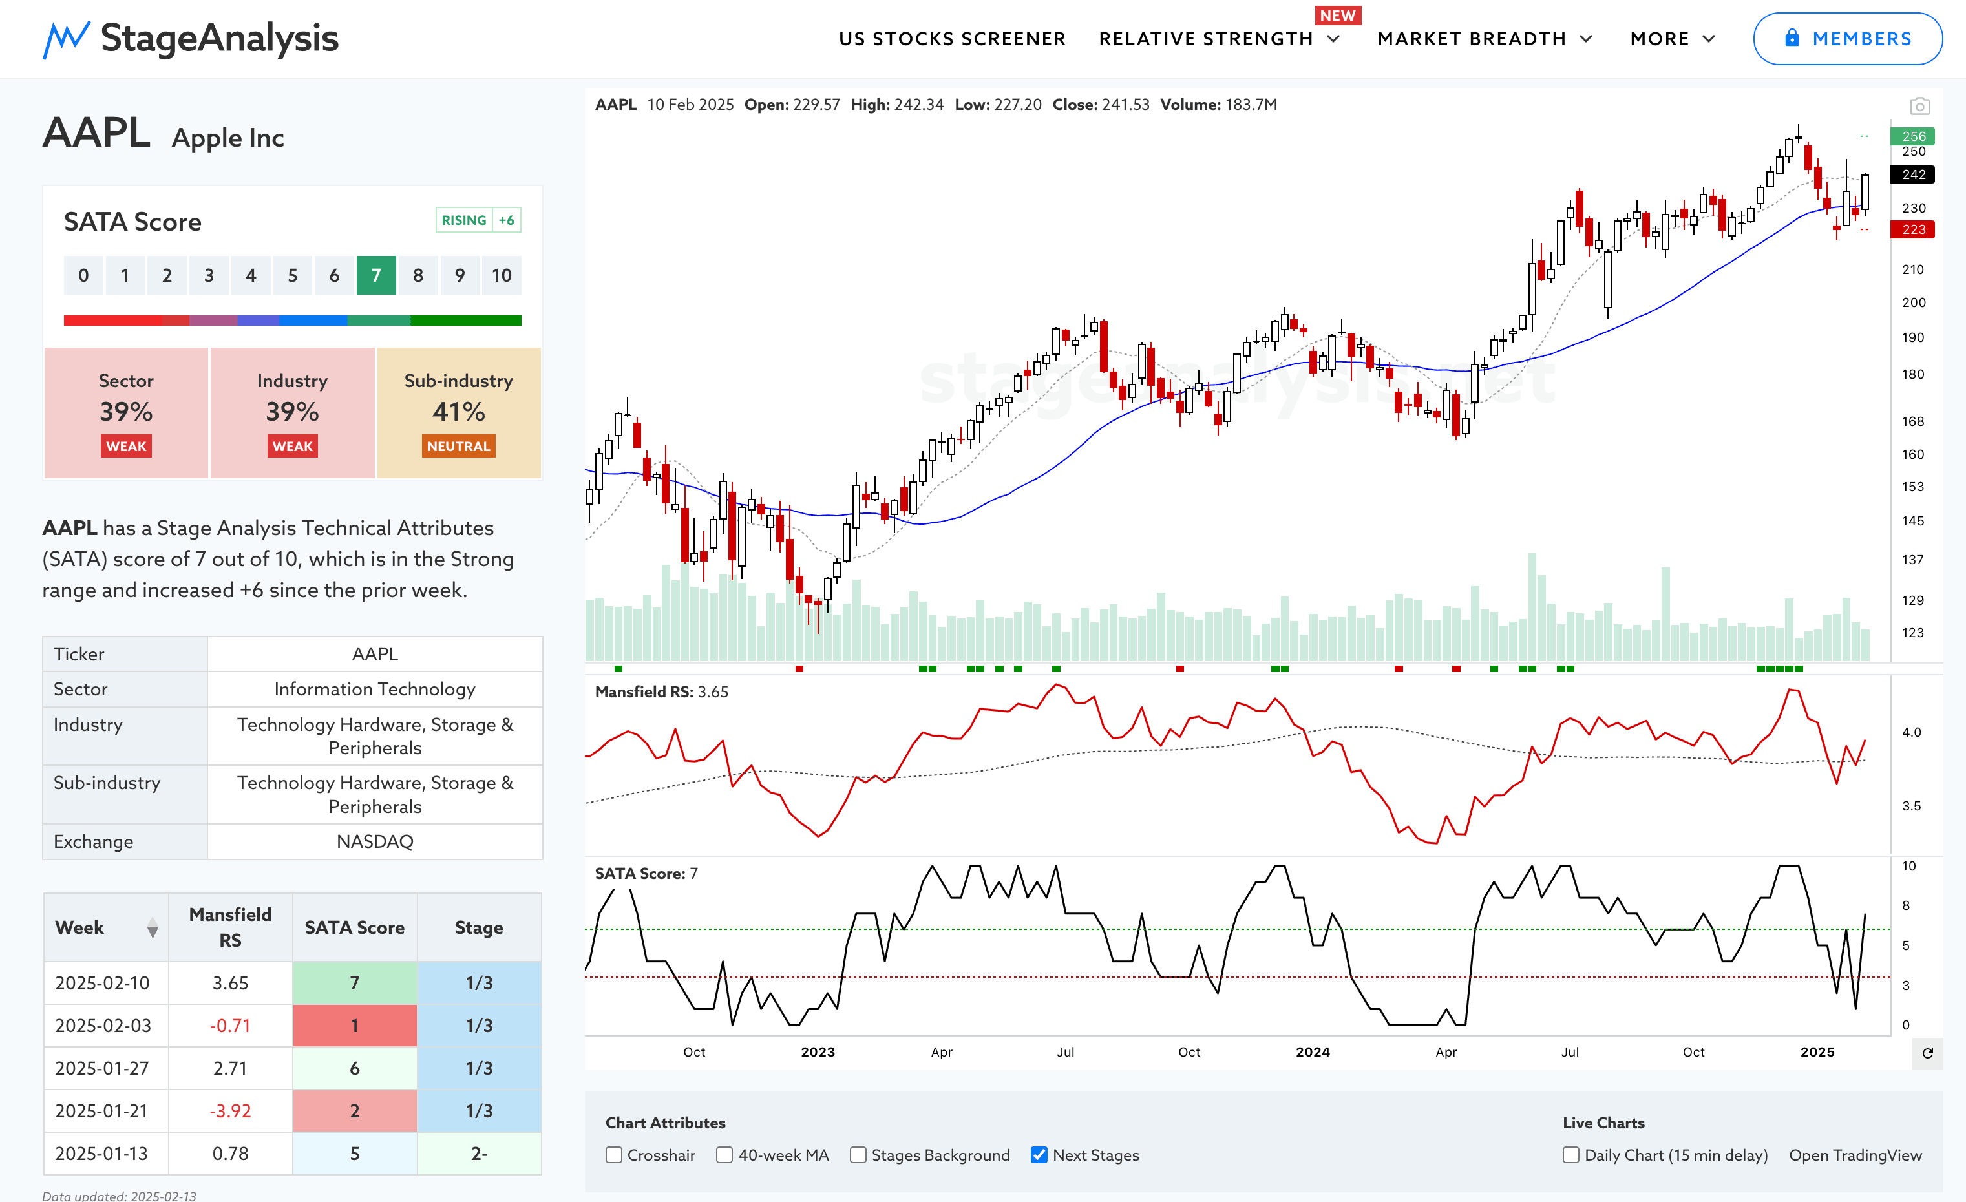Expand the Relative Strength dropdown chevron

1333,39
